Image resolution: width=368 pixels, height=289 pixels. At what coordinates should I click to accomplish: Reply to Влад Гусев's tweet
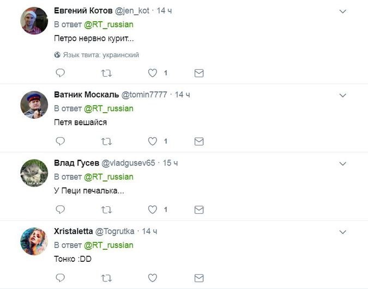pyautogui.click(x=61, y=210)
